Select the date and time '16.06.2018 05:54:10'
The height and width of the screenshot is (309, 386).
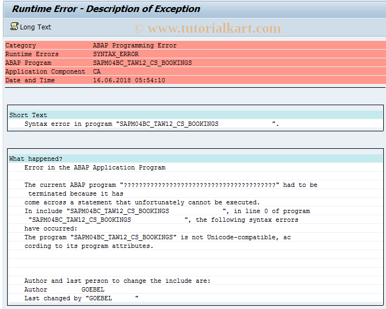(x=129, y=80)
